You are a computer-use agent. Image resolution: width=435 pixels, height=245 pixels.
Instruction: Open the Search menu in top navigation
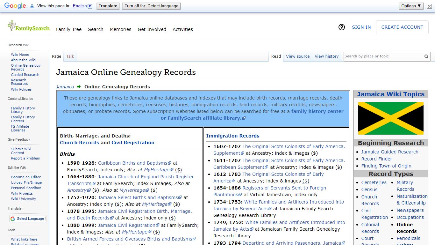tap(96, 29)
